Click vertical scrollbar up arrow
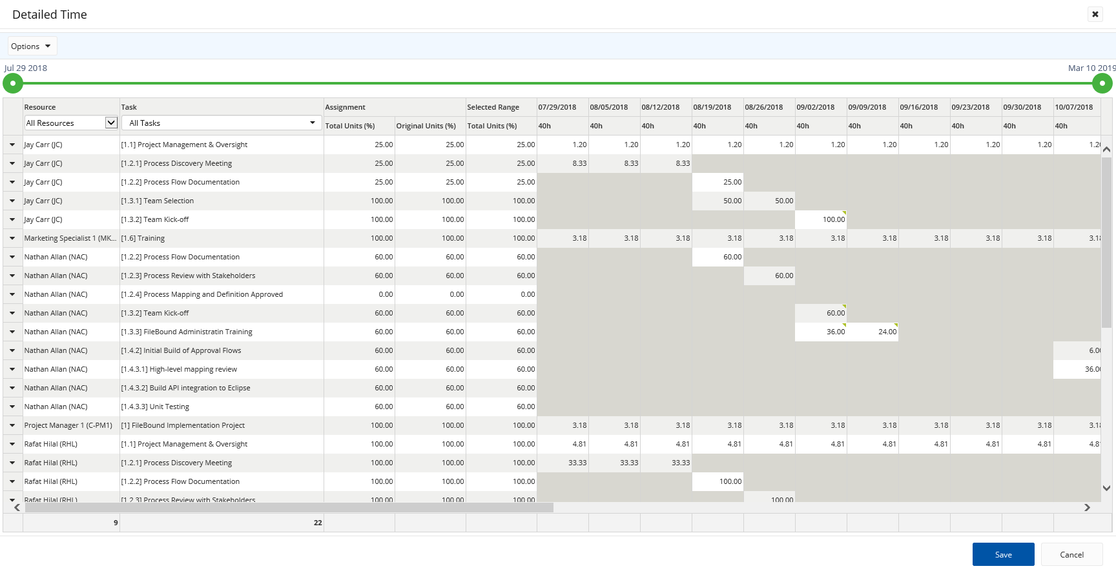The height and width of the screenshot is (573, 1116). (1106, 150)
